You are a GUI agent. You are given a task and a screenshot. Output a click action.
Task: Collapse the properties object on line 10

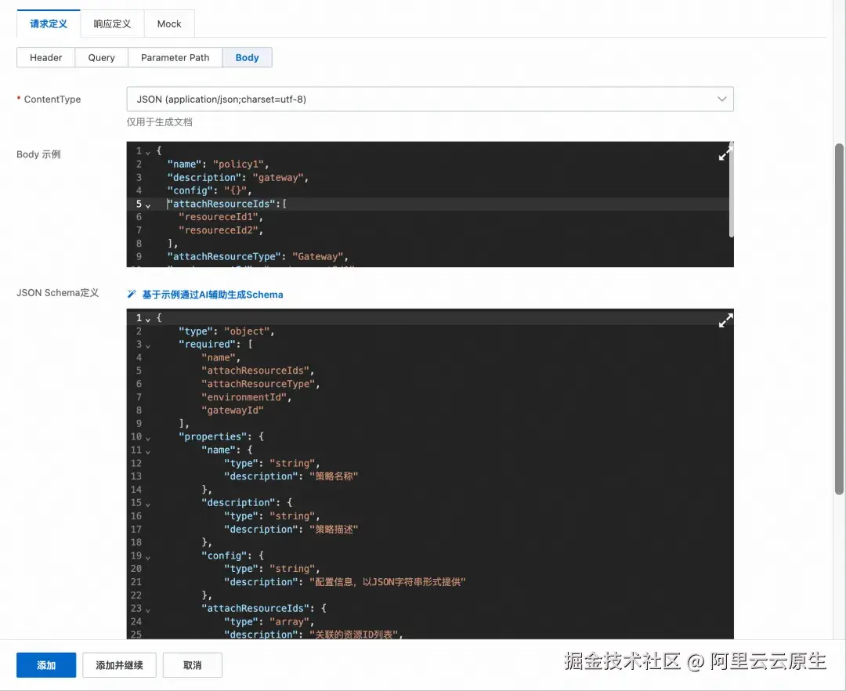pos(147,436)
